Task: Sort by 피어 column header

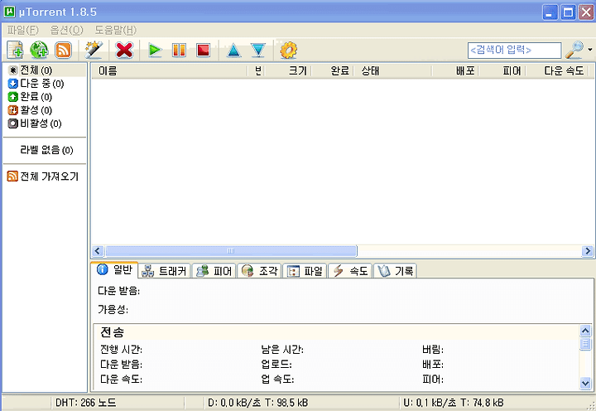Action: (x=502, y=70)
